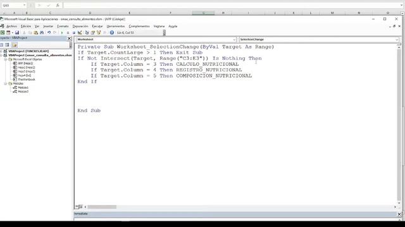Place cursor on COMPOSICION_NUTRICIONAL code line
Screen dimensions: 405x227
point(171,76)
